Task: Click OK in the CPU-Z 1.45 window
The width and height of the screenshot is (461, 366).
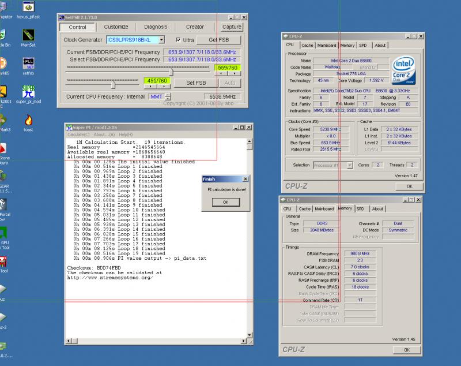Action: coord(407,350)
